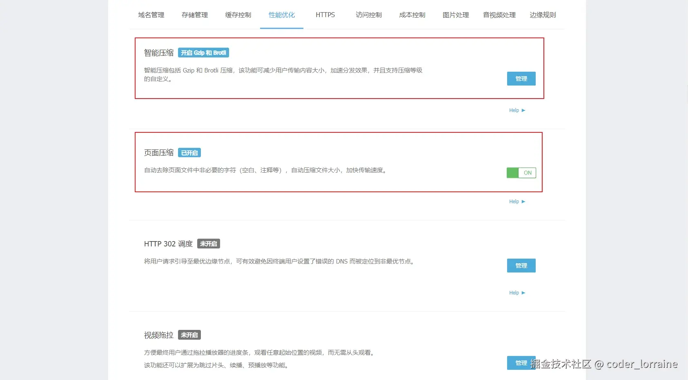Click the 已开启 badge next to 页面压缩
The height and width of the screenshot is (380, 688).
(x=189, y=153)
